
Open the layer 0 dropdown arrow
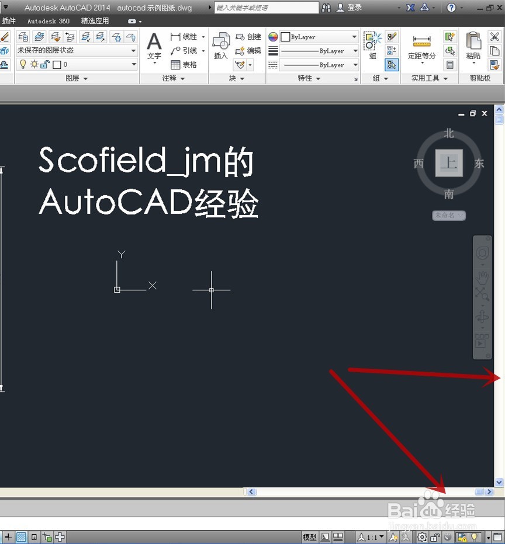pyautogui.click(x=134, y=64)
